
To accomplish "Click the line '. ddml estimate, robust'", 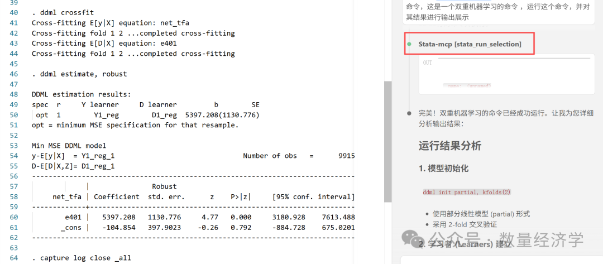I will (79, 74).
